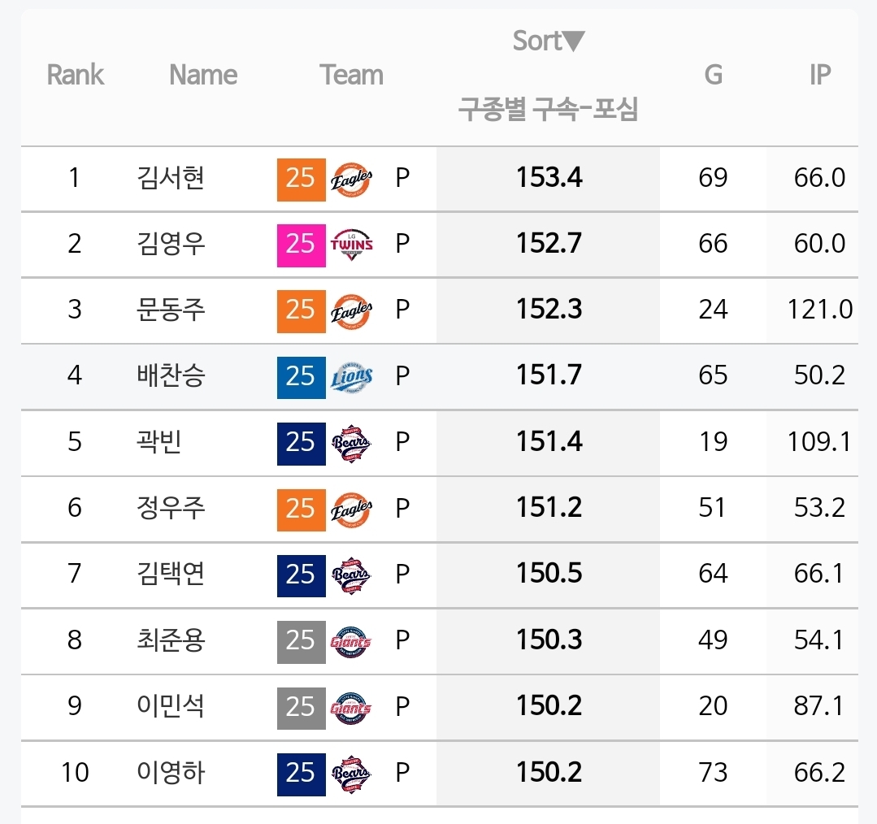
Task: Click Eagles logo in 김서현 row
Action: (x=351, y=180)
